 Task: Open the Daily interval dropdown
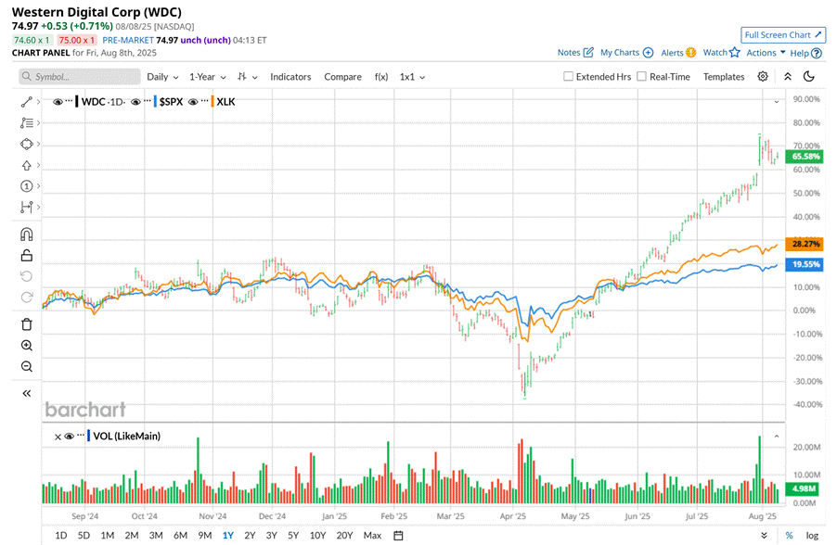coord(162,77)
